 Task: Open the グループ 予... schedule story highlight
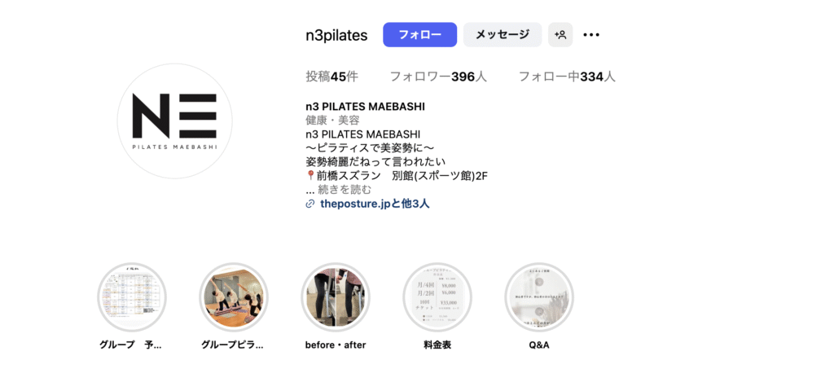coord(131,297)
